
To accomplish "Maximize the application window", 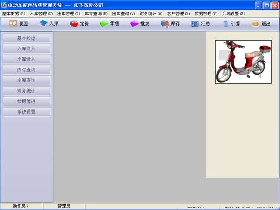I will coord(267,6).
